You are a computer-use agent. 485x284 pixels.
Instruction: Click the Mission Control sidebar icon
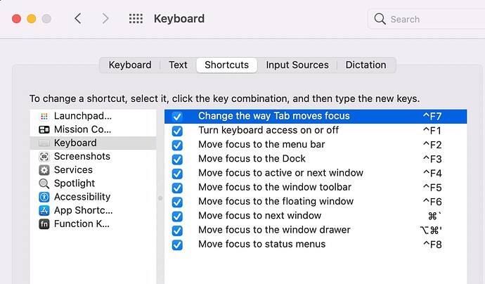44,129
